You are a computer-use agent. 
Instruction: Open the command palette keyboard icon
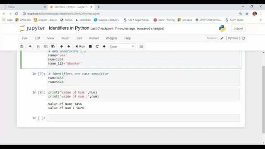[141, 46]
